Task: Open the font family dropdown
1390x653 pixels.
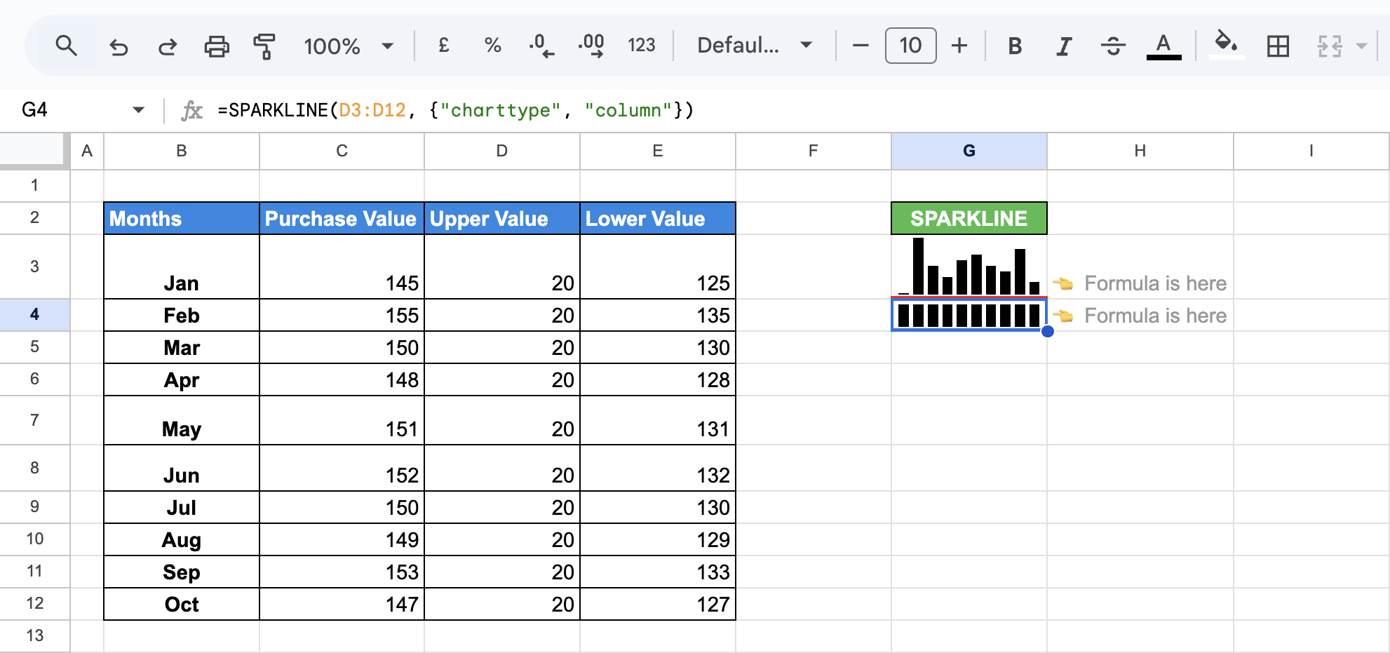Action: 755,46
